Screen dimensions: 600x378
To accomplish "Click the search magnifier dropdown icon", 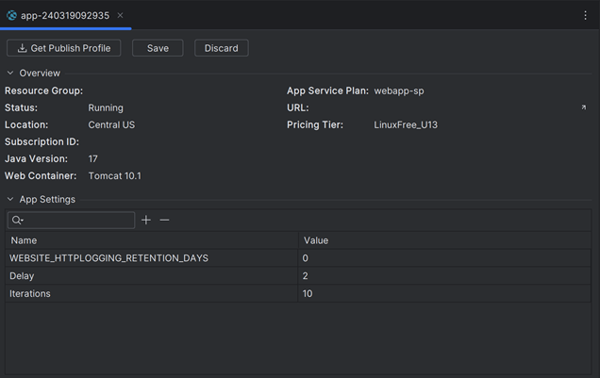I will pos(18,221).
